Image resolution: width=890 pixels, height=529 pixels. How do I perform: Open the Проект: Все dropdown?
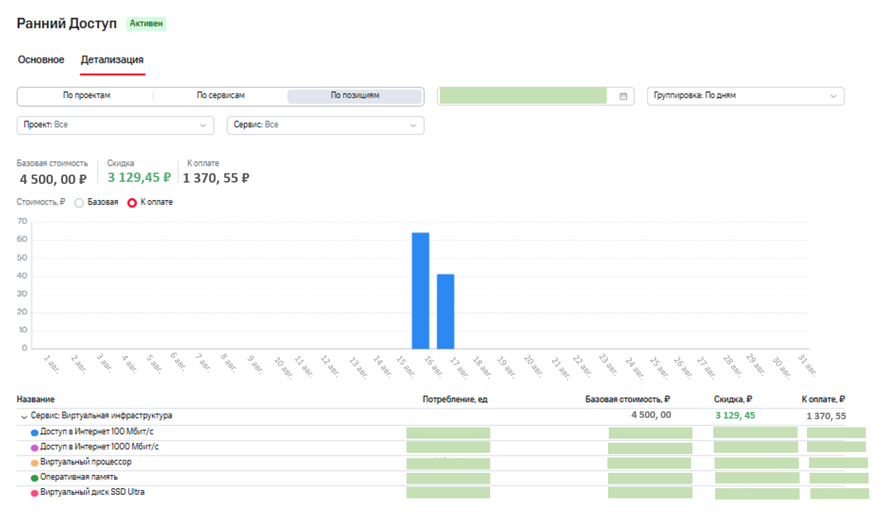[x=115, y=125]
